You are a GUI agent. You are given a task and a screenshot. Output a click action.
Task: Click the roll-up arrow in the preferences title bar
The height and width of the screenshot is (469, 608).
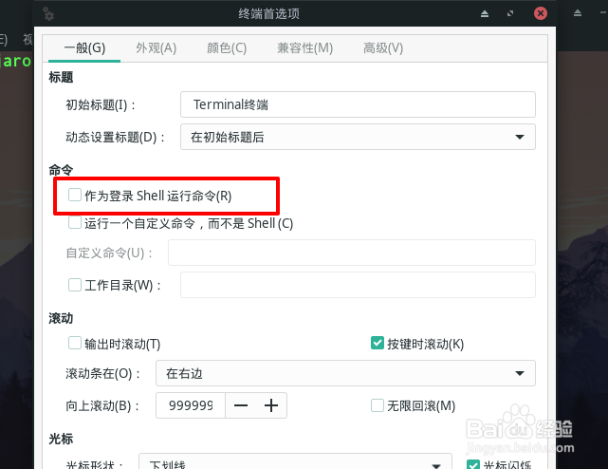[485, 14]
